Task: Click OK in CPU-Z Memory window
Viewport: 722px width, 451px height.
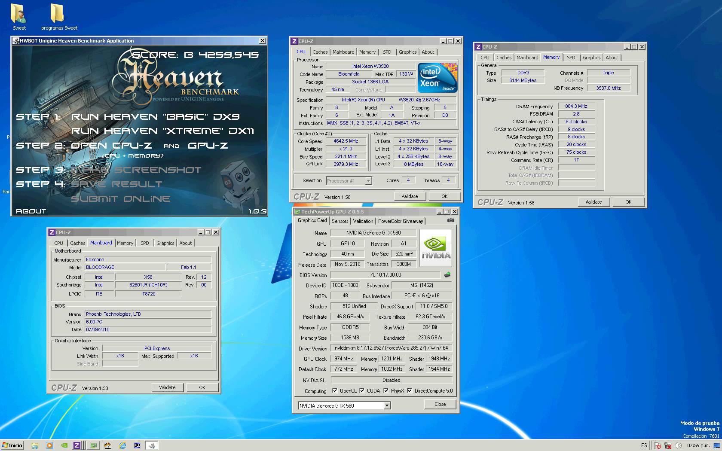Action: (628, 202)
